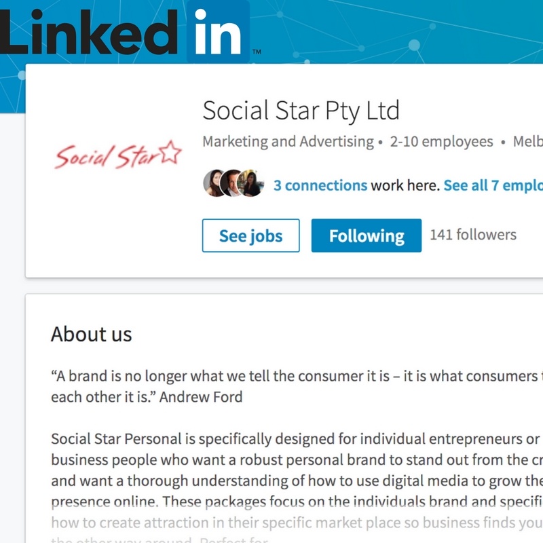Click the star outline in Social Star logo
Viewport: 543px width, 543px height.
170,155
